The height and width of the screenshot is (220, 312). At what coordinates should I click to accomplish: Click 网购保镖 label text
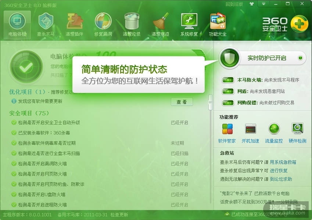click(247, 102)
